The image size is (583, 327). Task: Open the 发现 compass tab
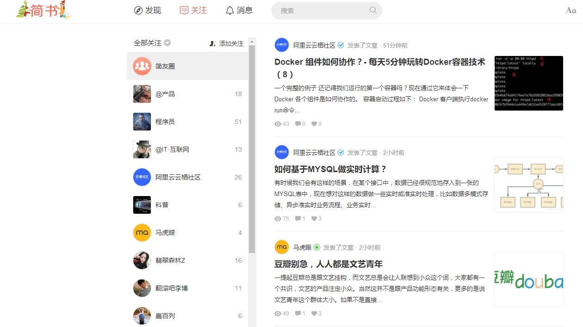click(x=147, y=10)
